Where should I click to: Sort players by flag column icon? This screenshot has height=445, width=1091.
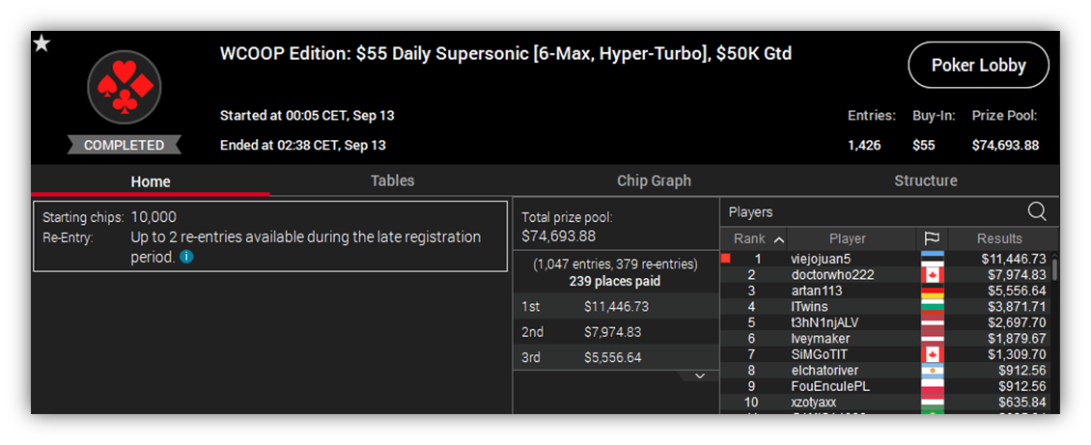932,238
